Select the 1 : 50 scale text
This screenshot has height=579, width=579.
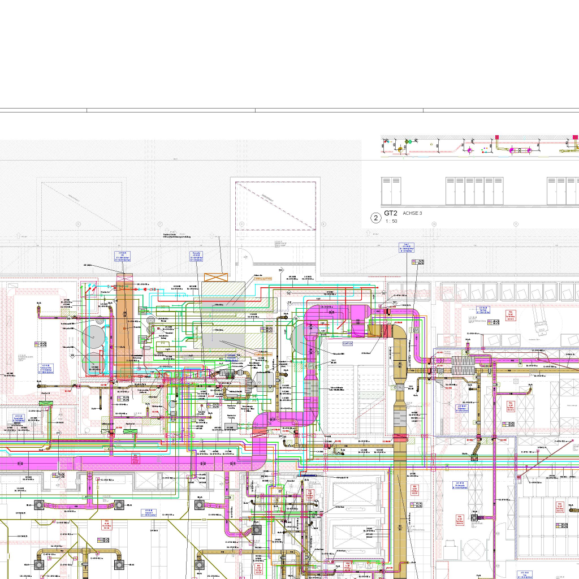(x=391, y=221)
